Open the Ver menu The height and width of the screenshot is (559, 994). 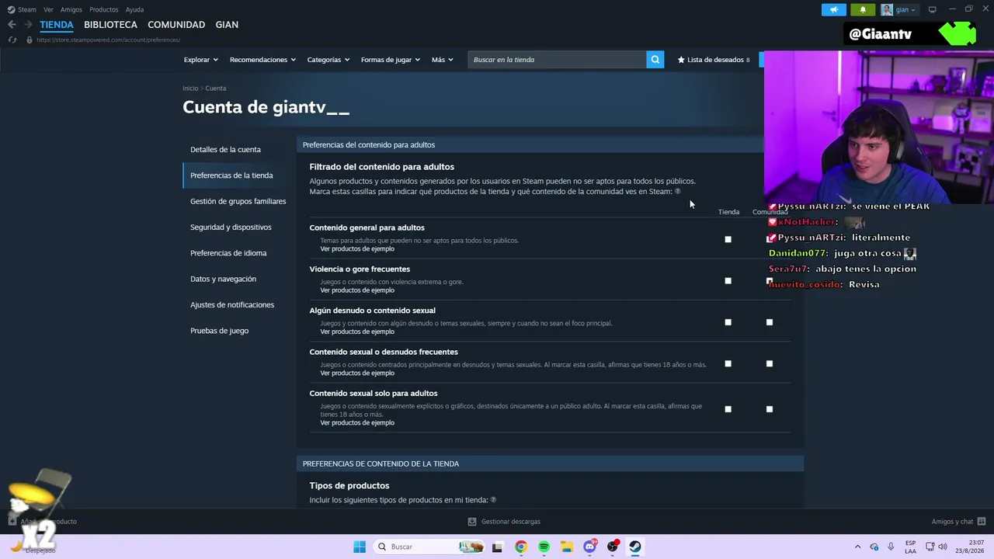[49, 10]
